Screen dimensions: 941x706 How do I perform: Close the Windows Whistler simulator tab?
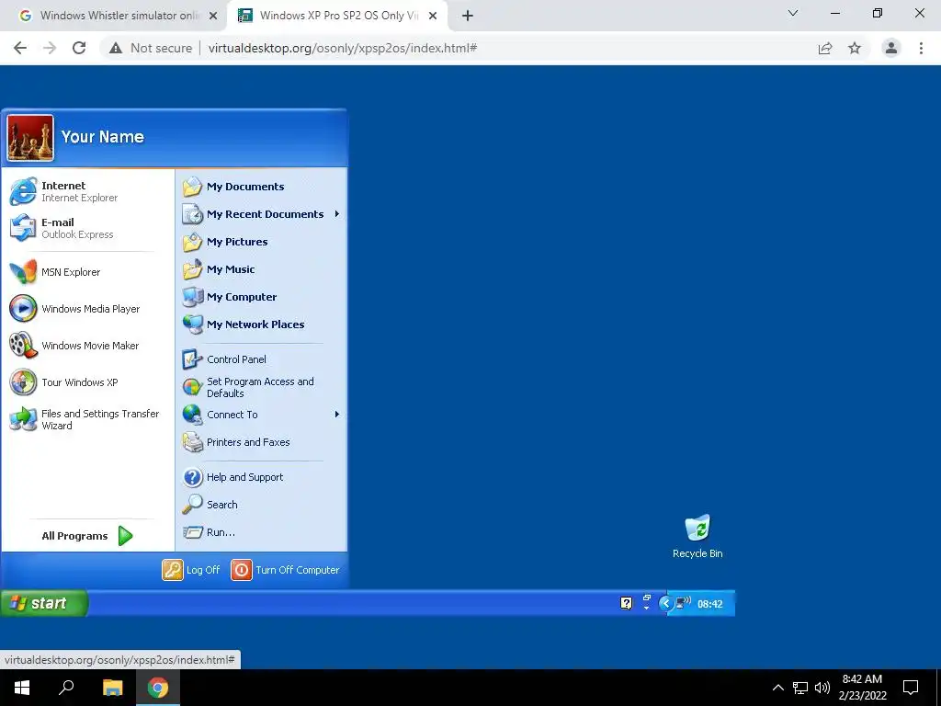213,17
